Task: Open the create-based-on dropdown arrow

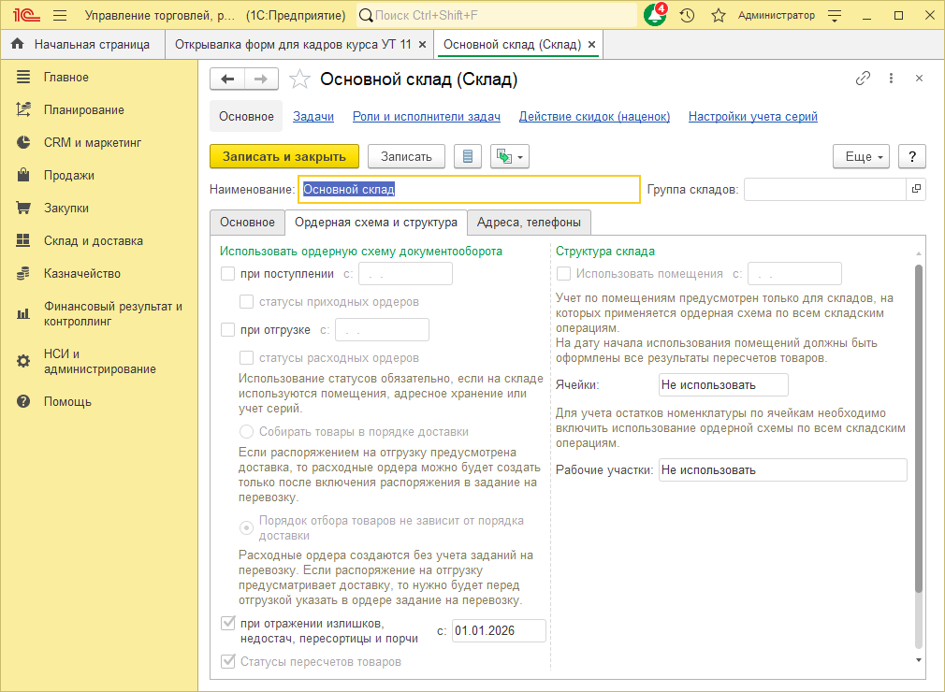Action: 520,157
